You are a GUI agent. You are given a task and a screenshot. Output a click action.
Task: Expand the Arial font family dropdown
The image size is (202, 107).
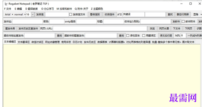coord(9,14)
